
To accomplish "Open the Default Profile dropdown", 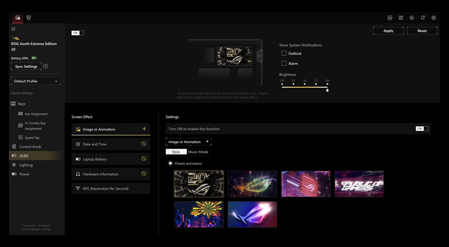I will click(x=36, y=81).
